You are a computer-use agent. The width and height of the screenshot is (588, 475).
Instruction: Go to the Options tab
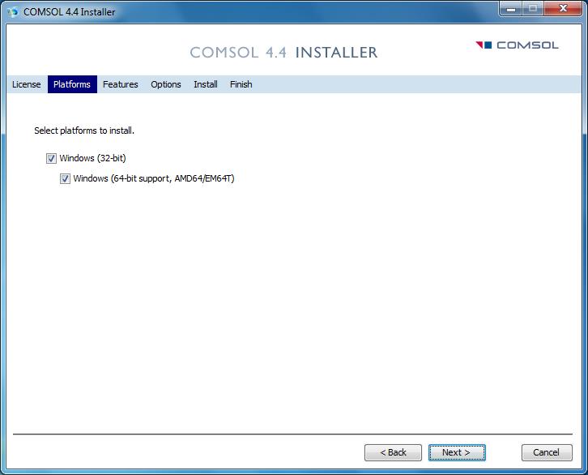pos(166,84)
